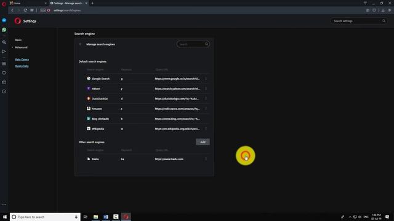Click the magnifier in Search settings box
The width and height of the screenshot is (394, 221).
coord(384,21)
